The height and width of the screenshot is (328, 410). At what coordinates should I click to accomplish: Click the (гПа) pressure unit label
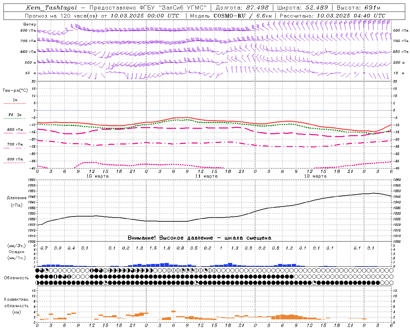point(16,205)
